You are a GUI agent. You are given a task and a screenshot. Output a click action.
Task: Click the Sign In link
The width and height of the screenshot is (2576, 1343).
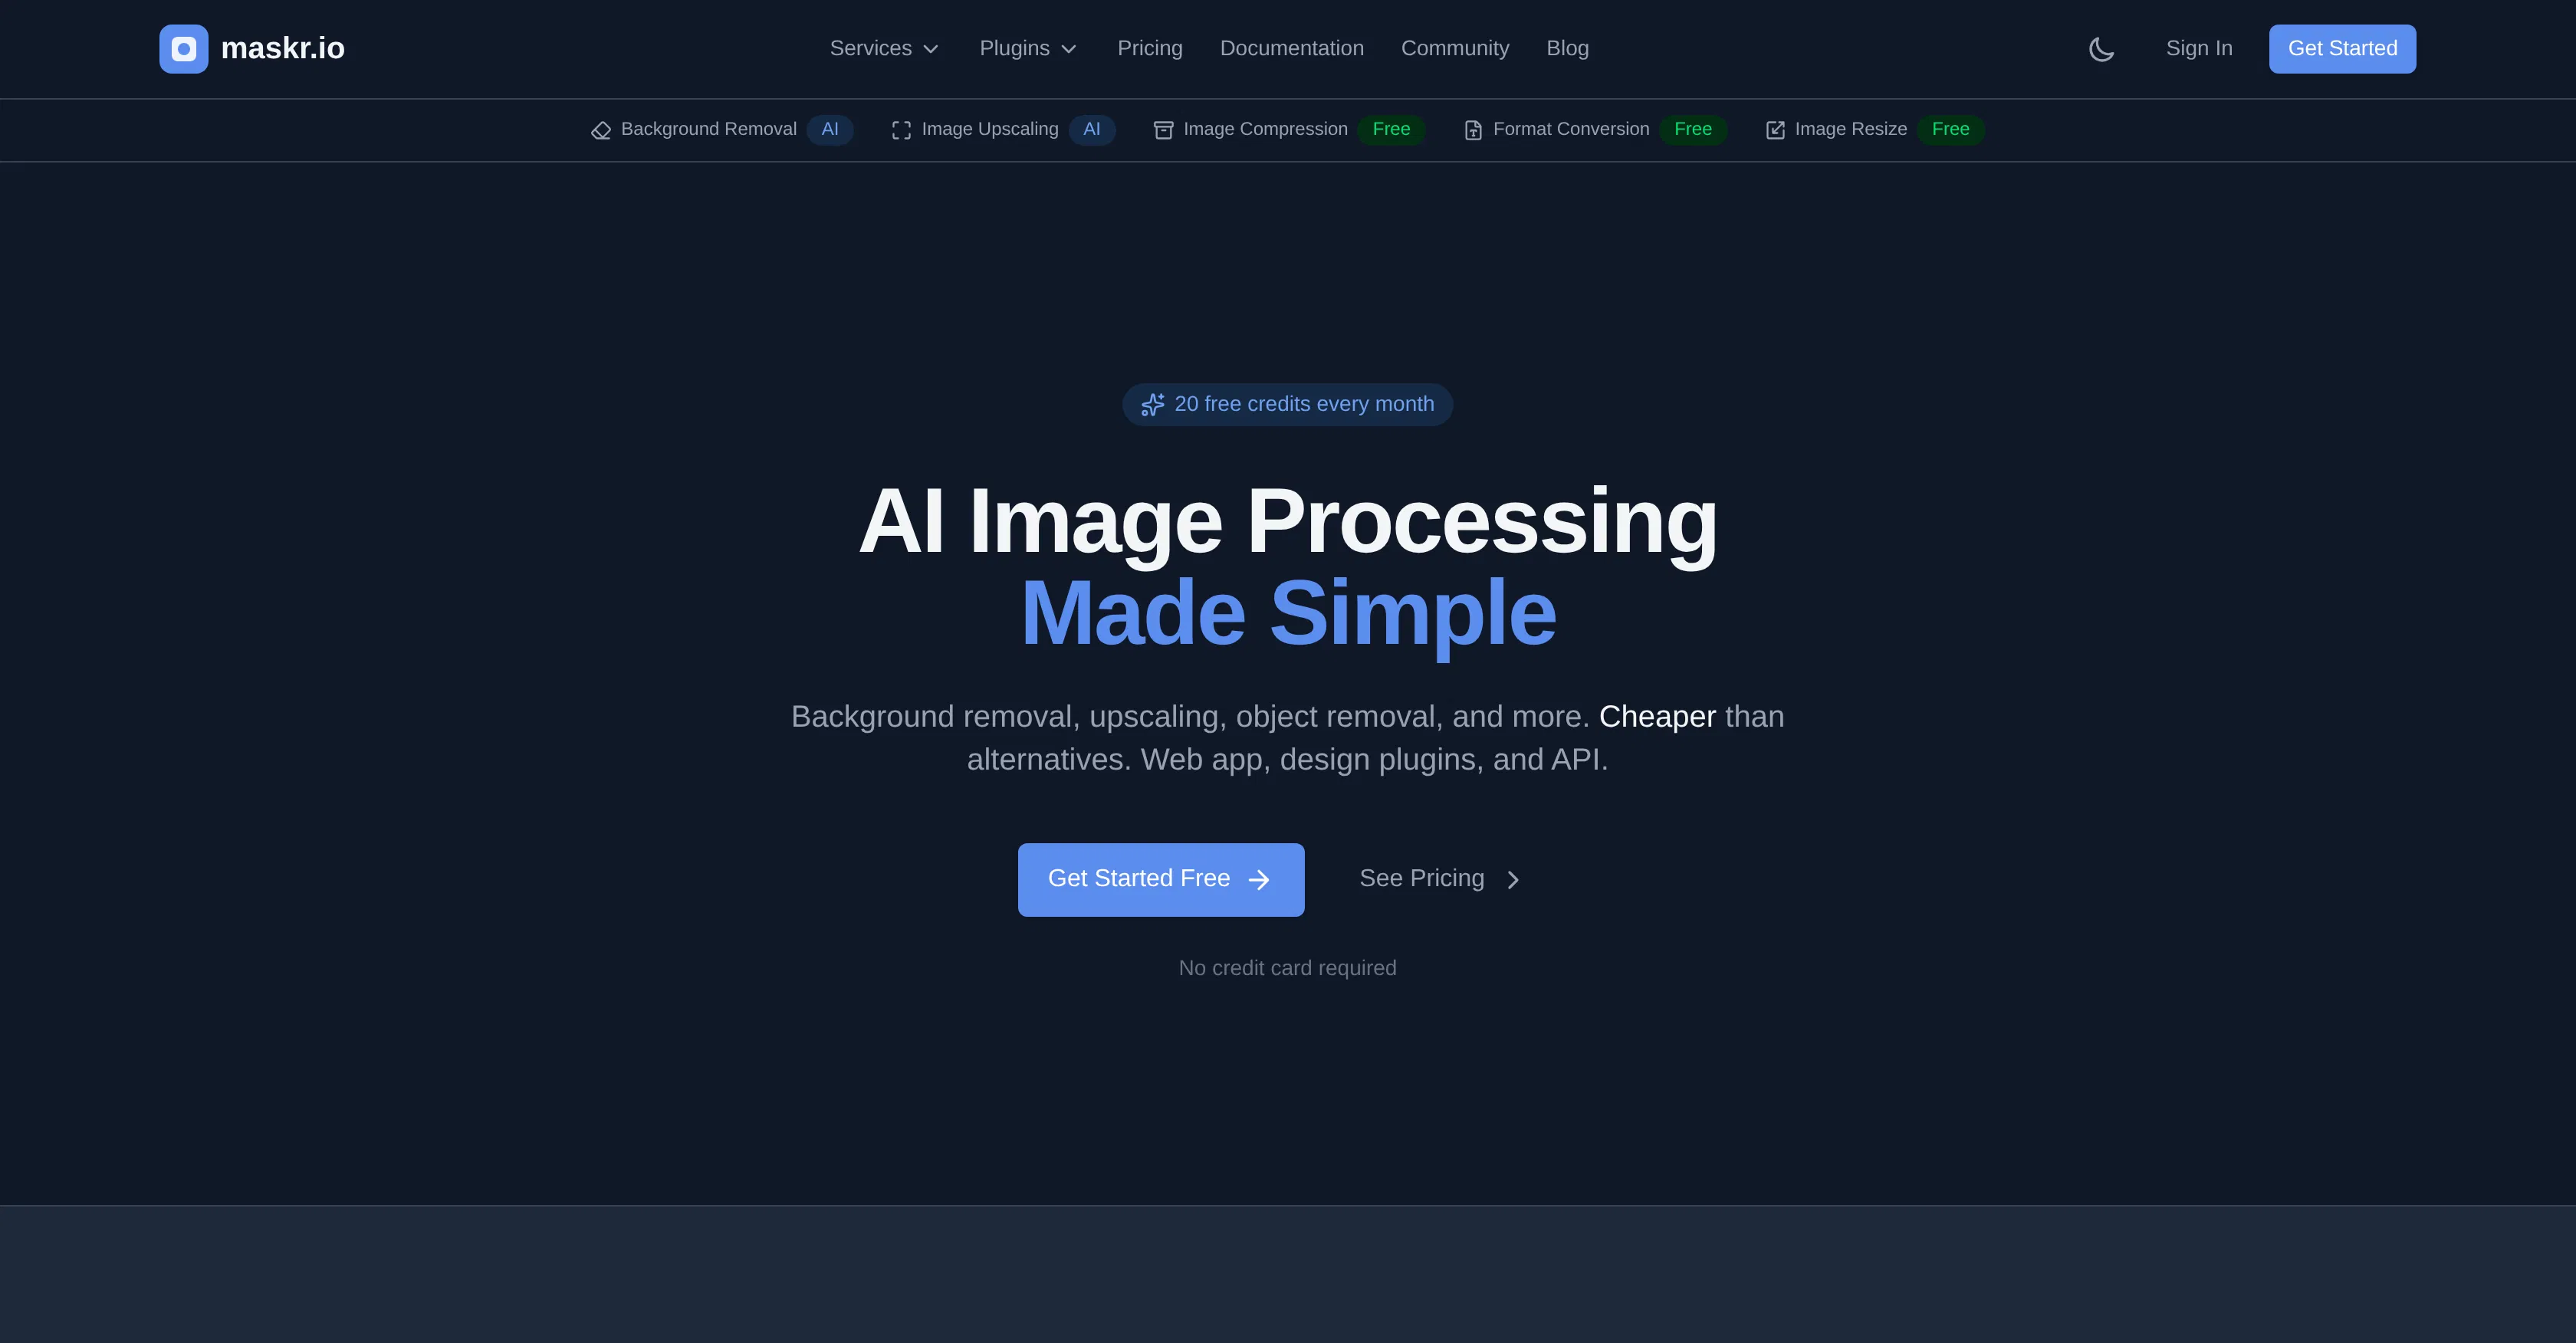[x=2198, y=48]
